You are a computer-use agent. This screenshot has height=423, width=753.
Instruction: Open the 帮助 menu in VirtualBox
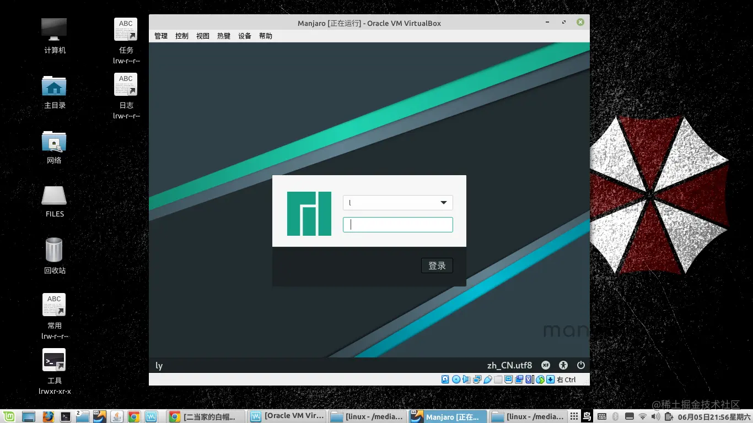[x=266, y=36]
